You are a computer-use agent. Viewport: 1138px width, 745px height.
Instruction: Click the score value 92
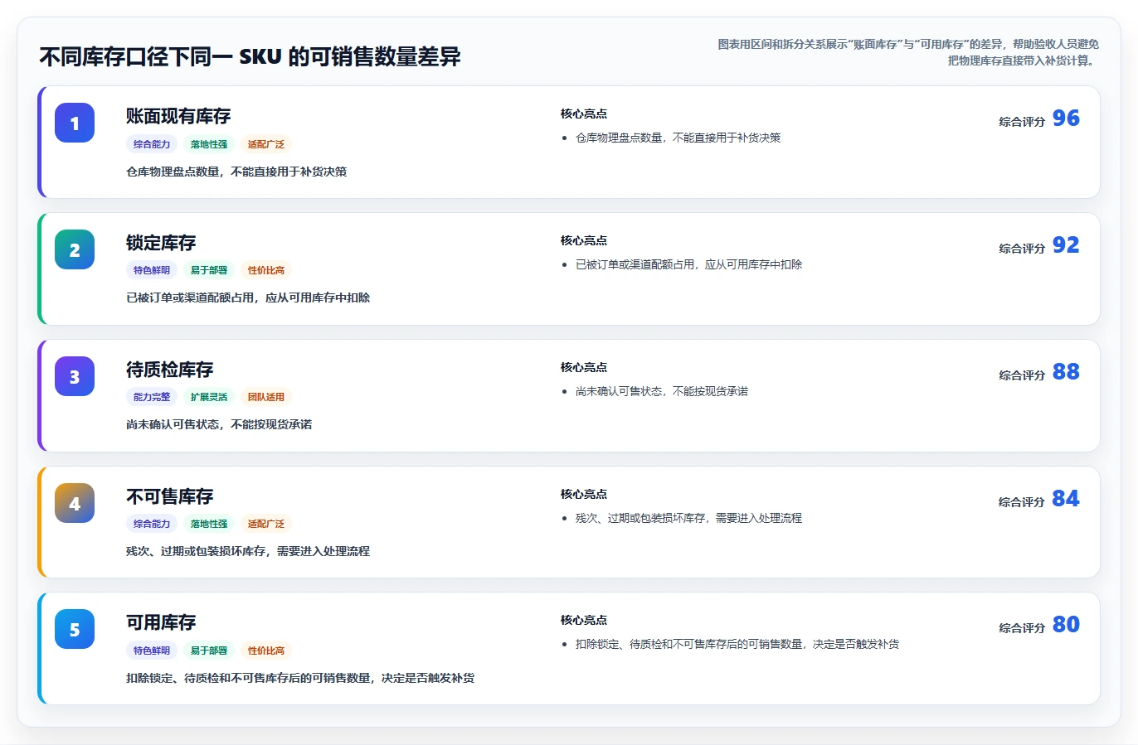click(x=1066, y=245)
